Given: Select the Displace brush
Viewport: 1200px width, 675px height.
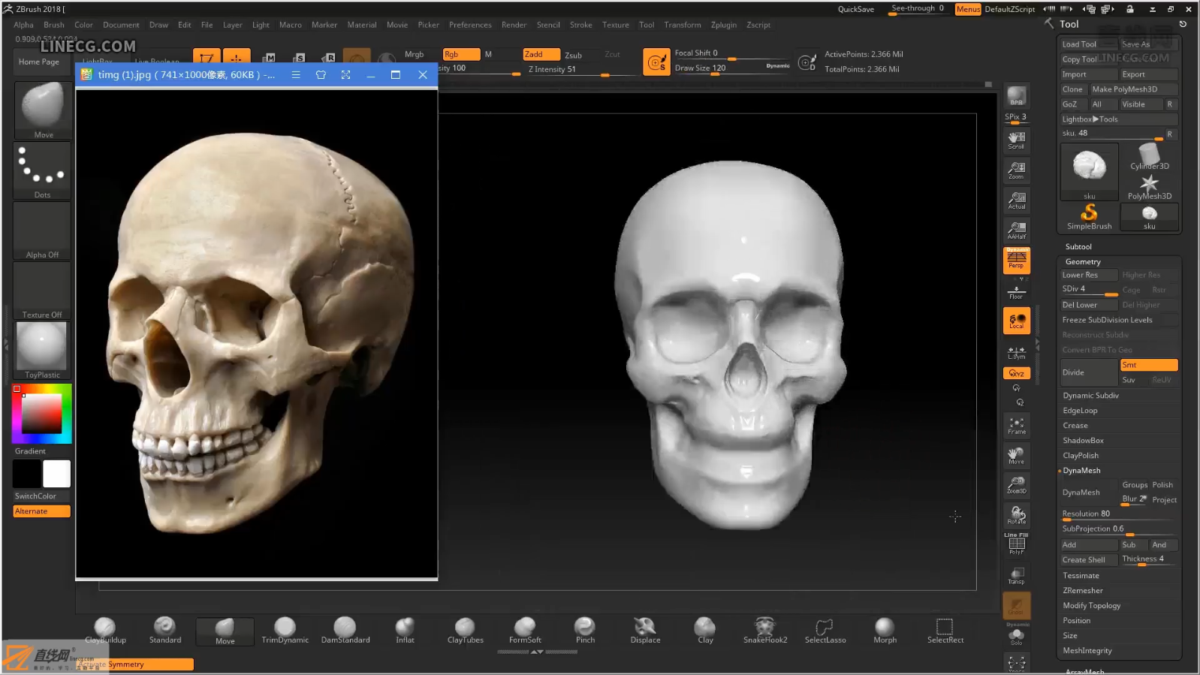Looking at the screenshot, I should pos(645,631).
